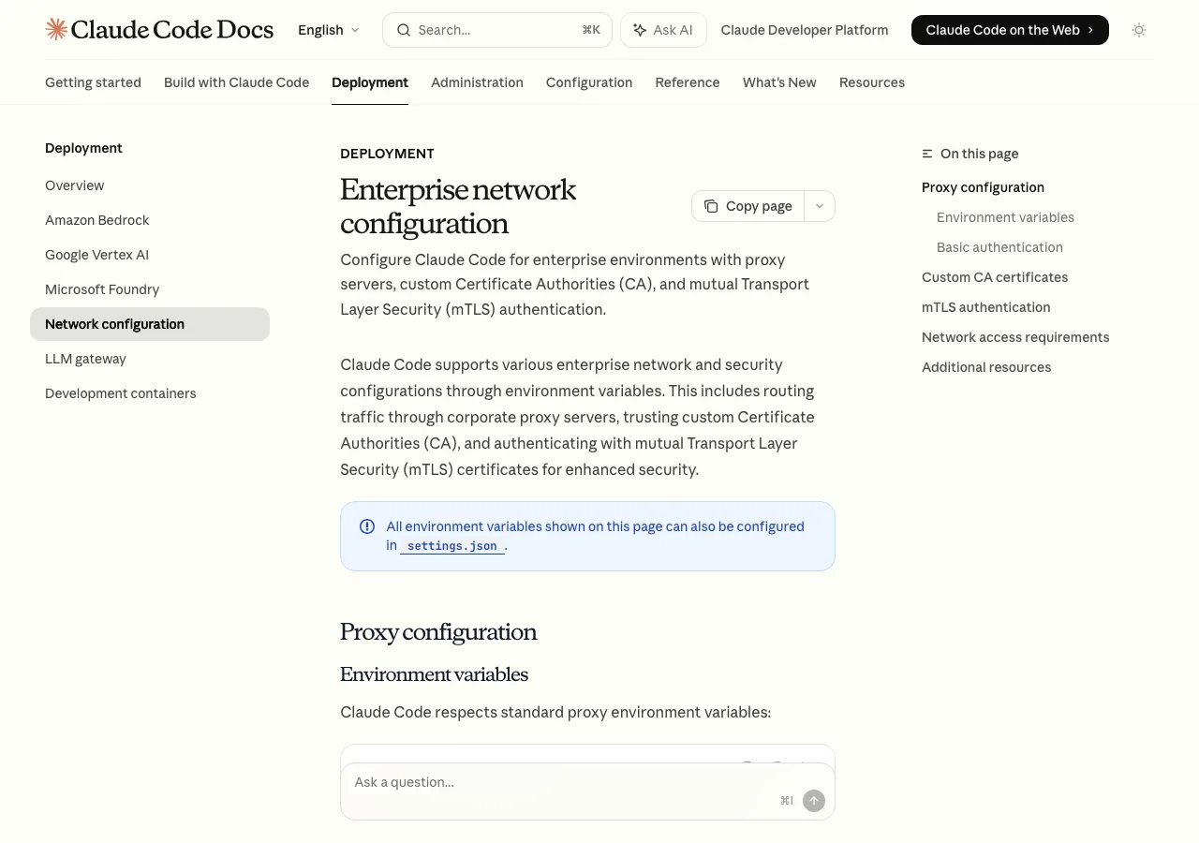Jump to Network access requirements section

[x=1015, y=337]
